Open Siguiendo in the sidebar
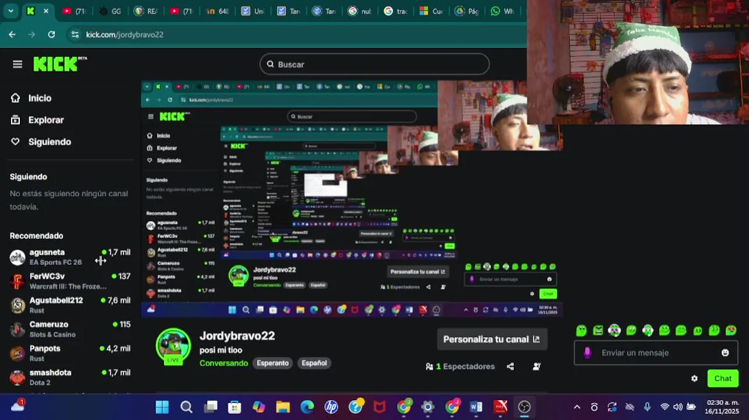 click(x=50, y=142)
